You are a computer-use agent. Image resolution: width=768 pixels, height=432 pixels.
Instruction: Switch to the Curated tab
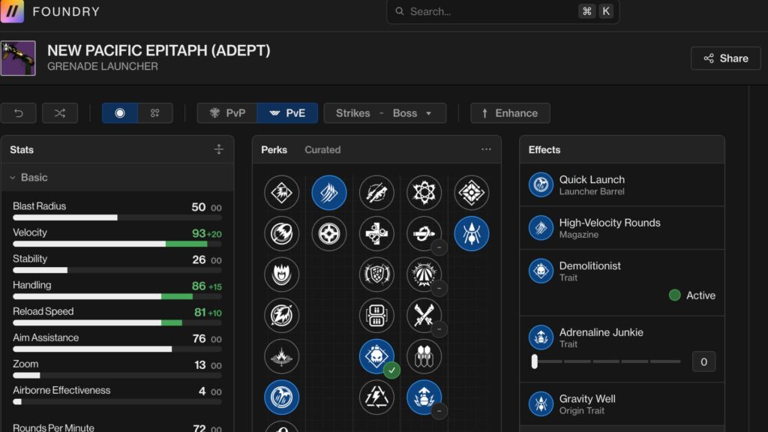point(322,150)
